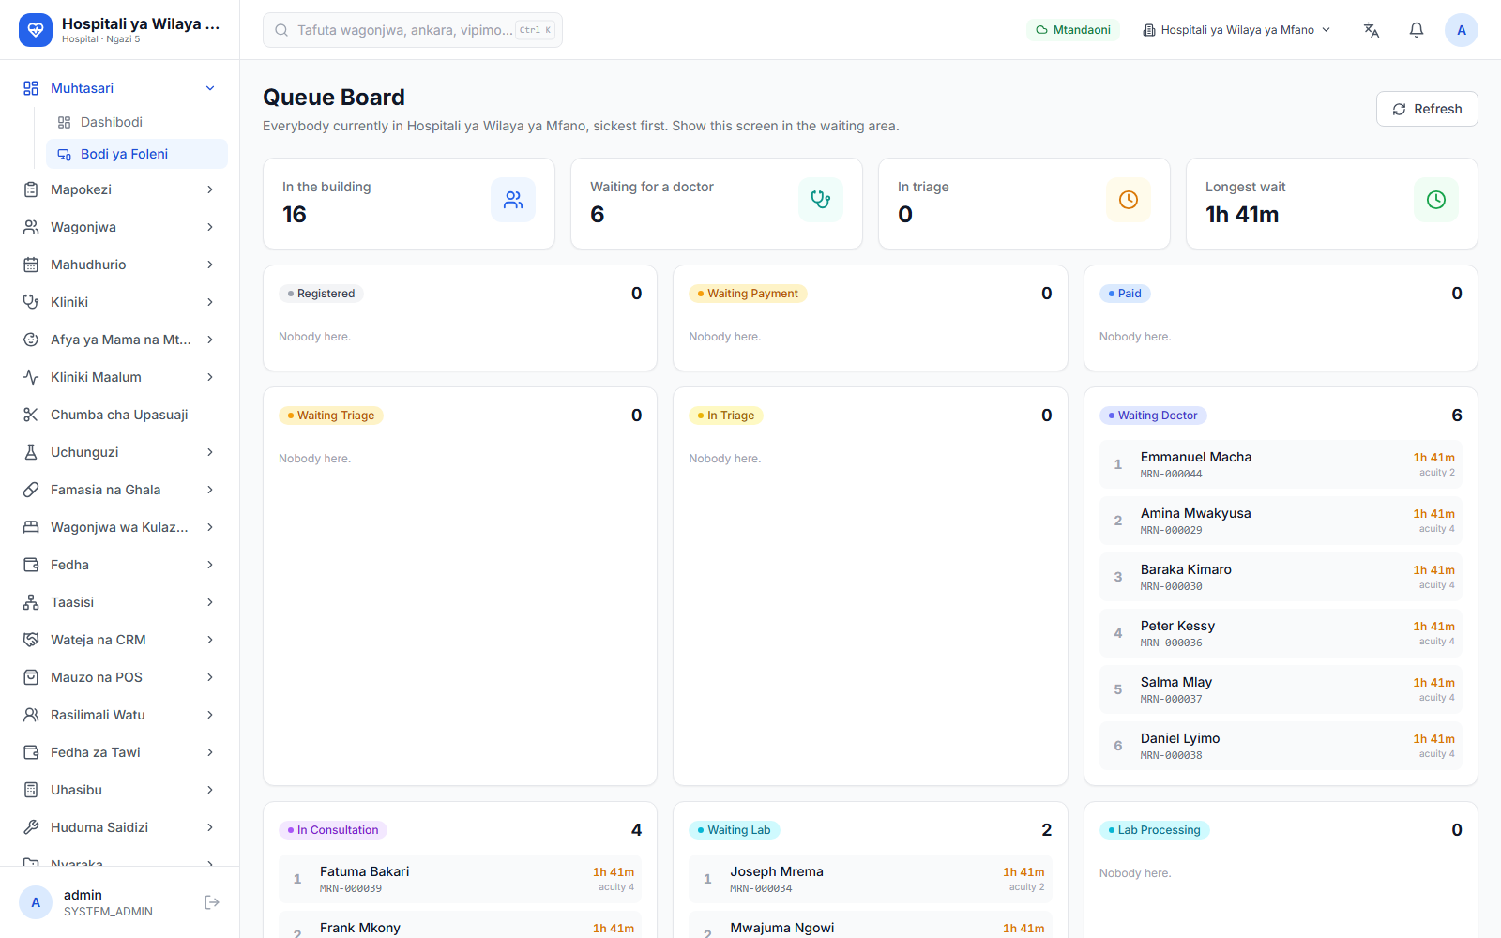Click the Kliniki stethoscope icon
The width and height of the screenshot is (1501, 938).
[x=31, y=302]
